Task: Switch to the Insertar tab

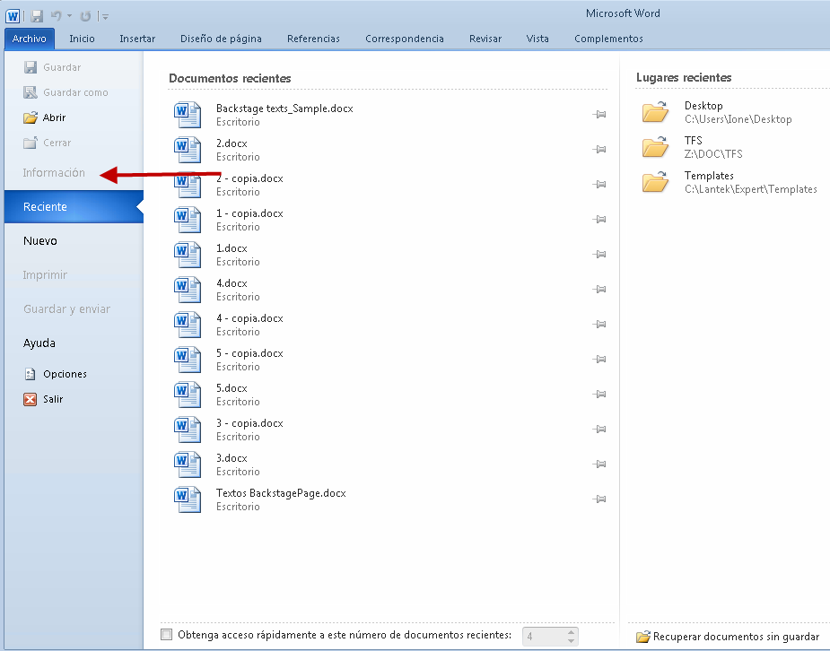Action: click(137, 39)
